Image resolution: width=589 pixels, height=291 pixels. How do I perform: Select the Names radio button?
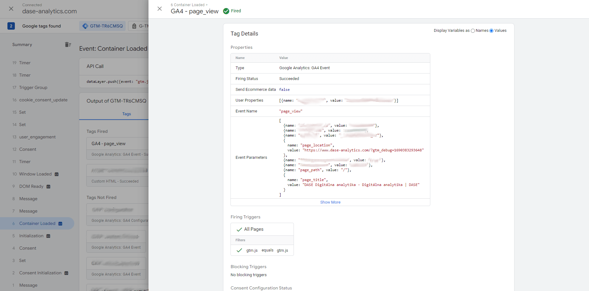[x=473, y=31]
